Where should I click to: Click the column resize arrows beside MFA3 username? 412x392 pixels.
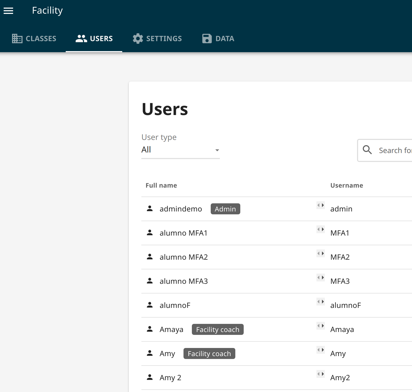321,277
